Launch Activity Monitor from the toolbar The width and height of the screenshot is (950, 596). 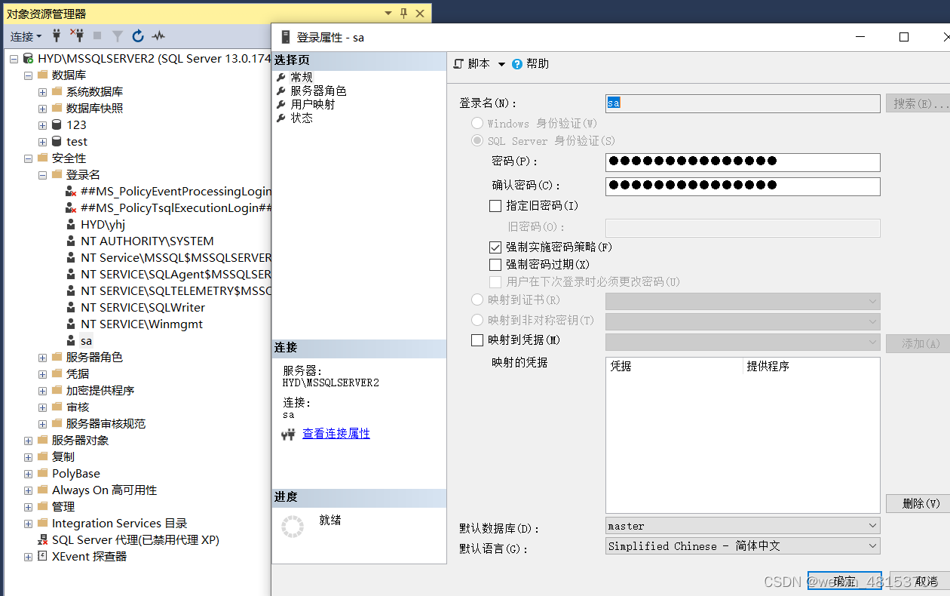tap(158, 35)
